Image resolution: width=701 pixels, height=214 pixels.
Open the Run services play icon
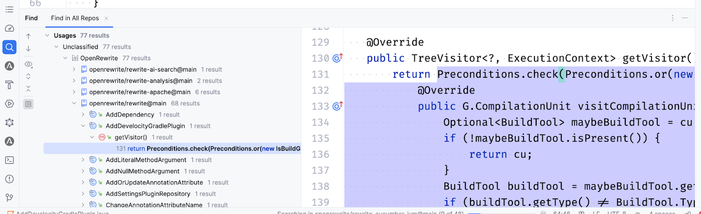(x=9, y=104)
